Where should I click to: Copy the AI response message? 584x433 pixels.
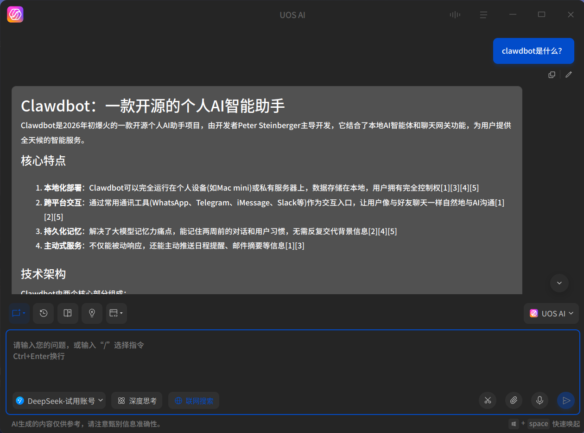coord(552,74)
